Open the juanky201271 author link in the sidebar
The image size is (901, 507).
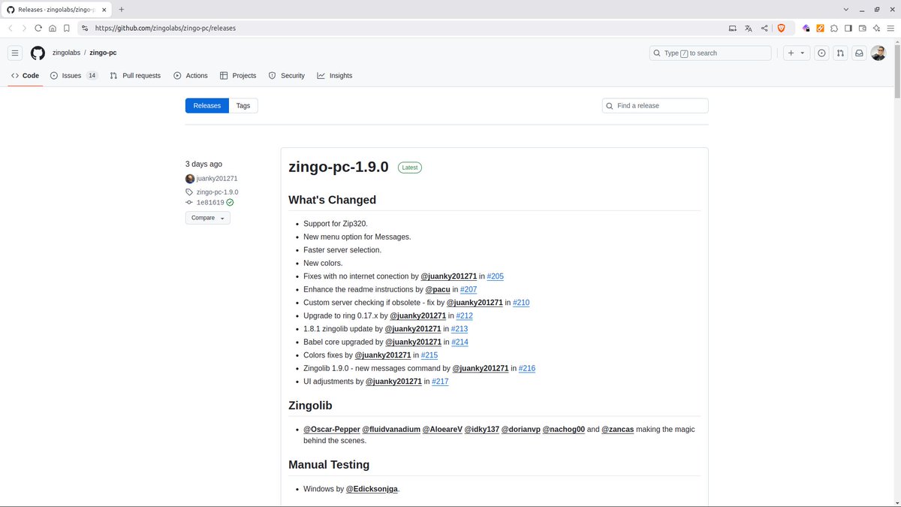217,179
